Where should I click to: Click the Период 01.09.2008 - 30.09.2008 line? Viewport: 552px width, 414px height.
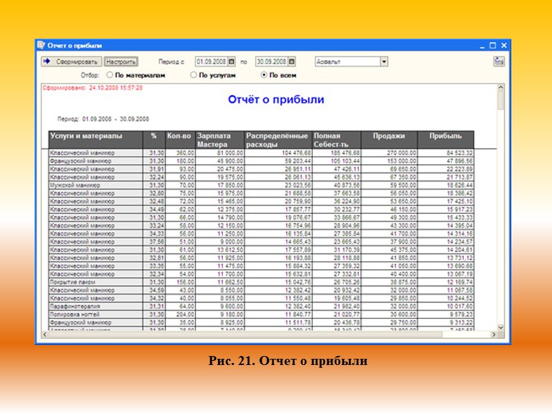point(103,119)
